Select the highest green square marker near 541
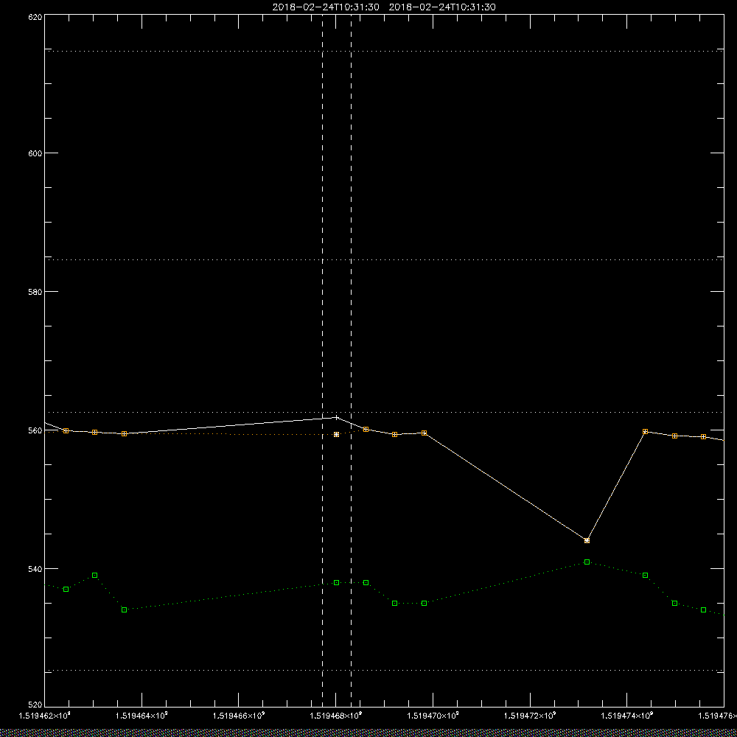The image size is (737, 737). [x=587, y=562]
